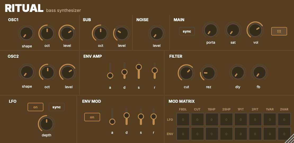Toggle the LFO on switch
Screen dimensions: 294x143
[35, 107]
